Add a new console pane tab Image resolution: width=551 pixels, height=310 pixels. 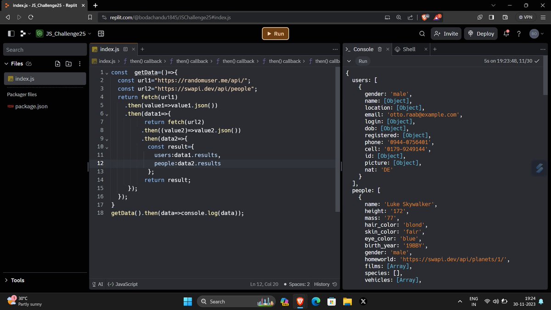point(435,49)
